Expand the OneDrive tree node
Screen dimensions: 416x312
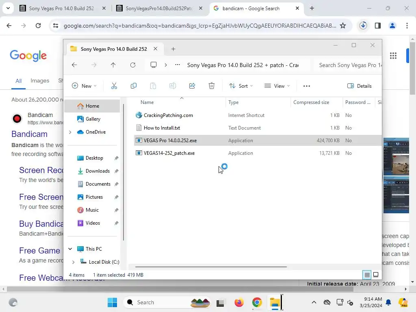click(70, 132)
